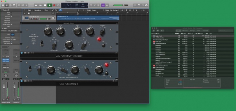
Task: Toggle the Flex button in Tracks toolbar
Action: pyautogui.click(x=56, y=10)
